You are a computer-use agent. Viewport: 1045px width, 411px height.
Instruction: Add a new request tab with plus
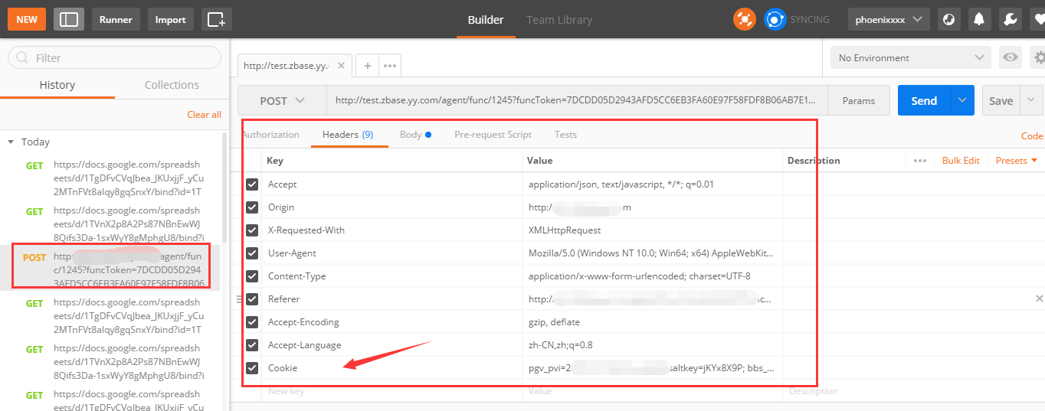point(368,66)
